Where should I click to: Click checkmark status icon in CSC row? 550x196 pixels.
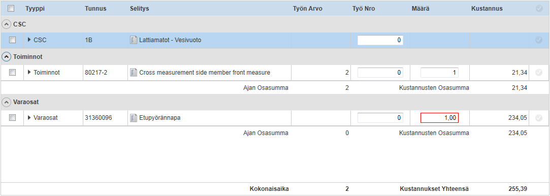click(539, 40)
